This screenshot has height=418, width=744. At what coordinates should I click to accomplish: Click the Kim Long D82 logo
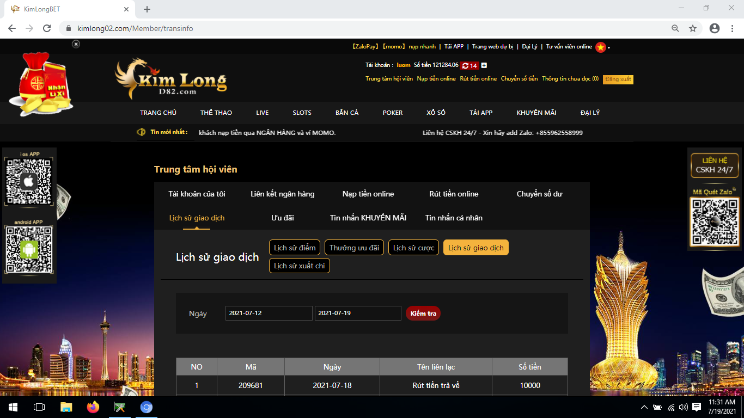coord(172,79)
